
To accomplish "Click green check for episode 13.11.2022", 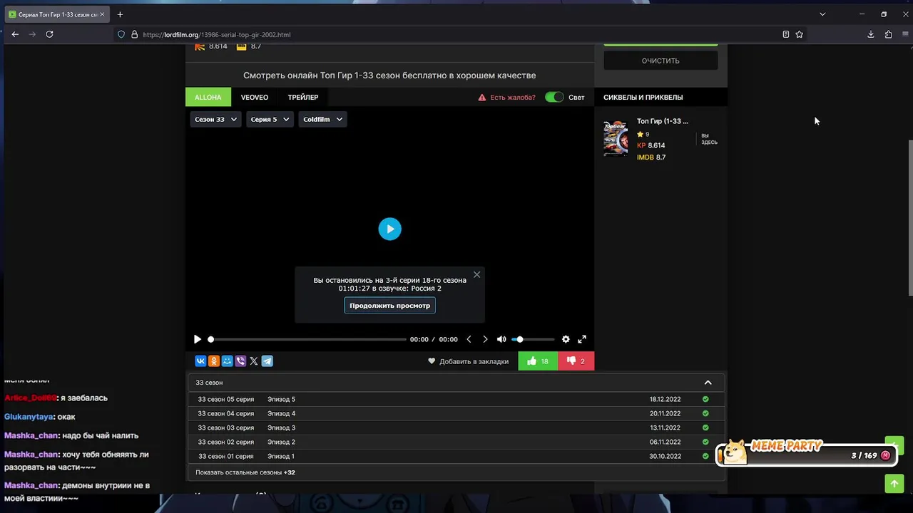I will (705, 427).
